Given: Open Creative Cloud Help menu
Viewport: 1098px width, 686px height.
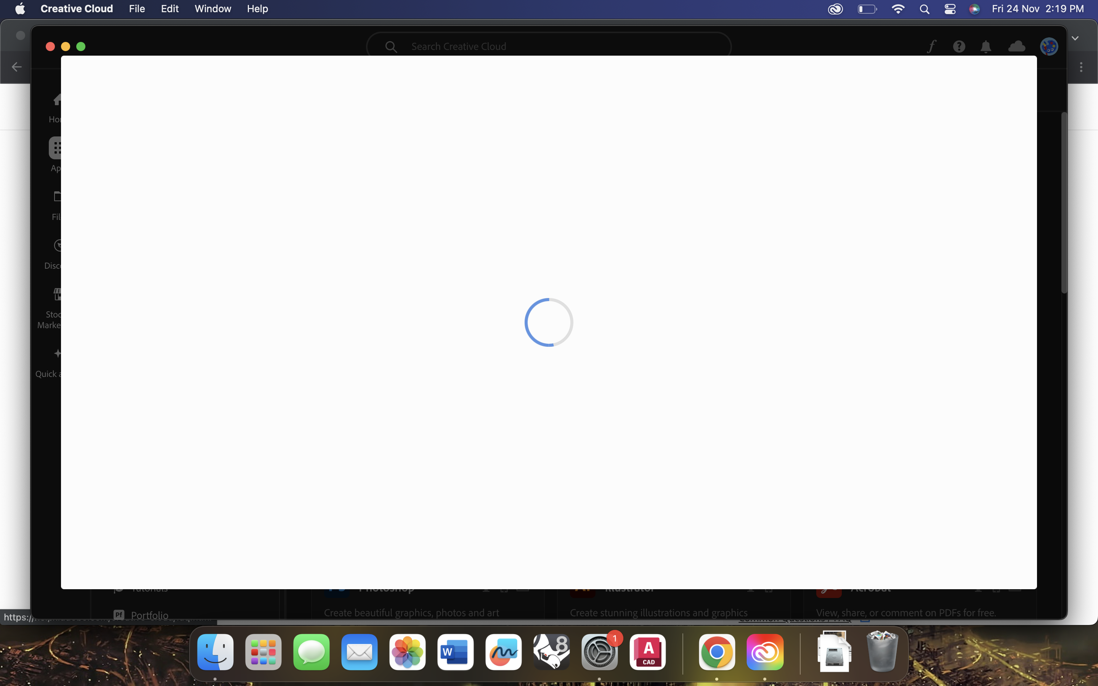Looking at the screenshot, I should [258, 9].
